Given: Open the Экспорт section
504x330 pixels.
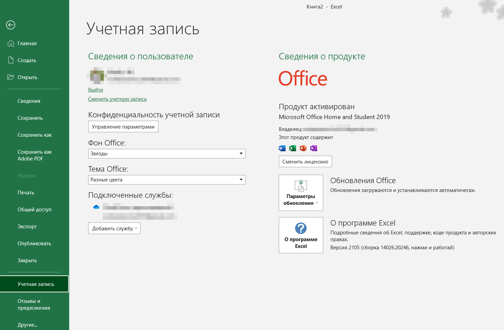Looking at the screenshot, I should (x=34, y=226).
